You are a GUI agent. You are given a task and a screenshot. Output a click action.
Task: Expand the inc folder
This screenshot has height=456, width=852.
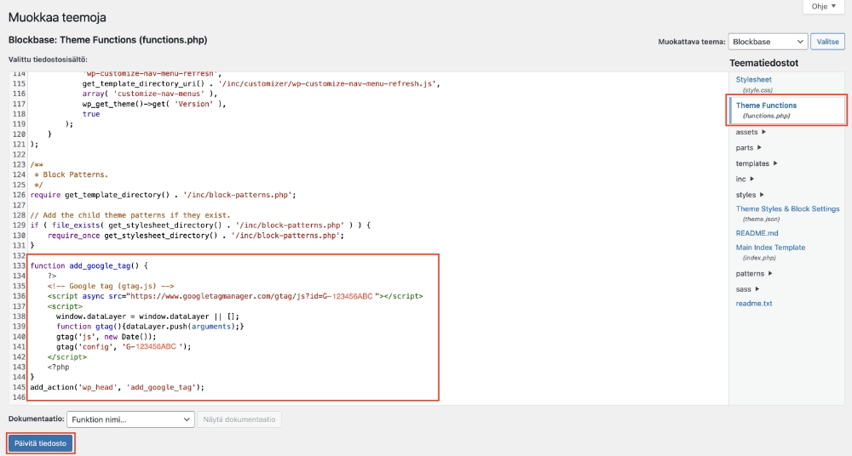[x=745, y=180]
